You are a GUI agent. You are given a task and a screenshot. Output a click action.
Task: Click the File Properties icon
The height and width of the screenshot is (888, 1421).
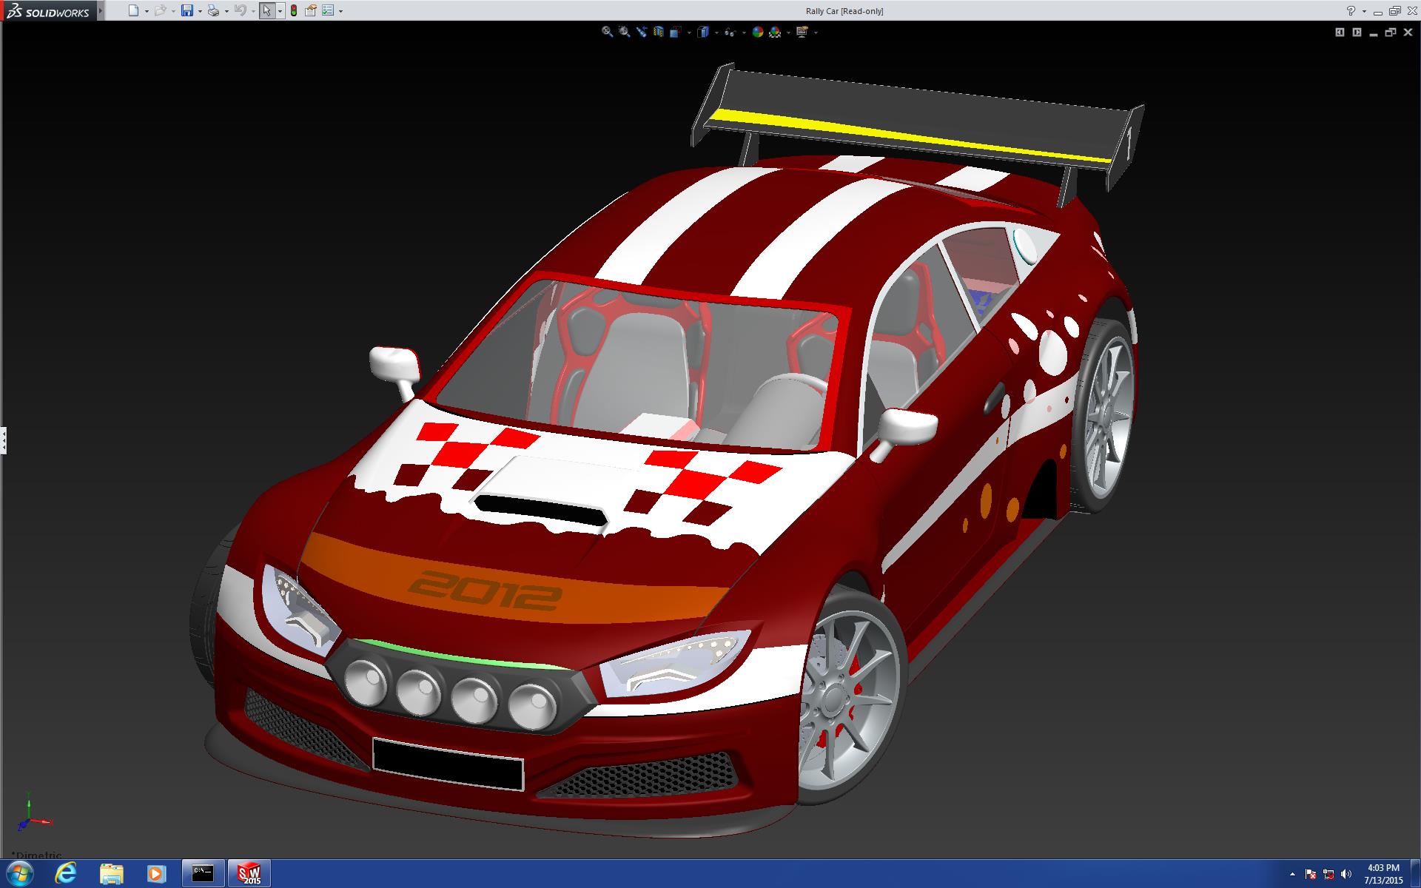(x=311, y=10)
